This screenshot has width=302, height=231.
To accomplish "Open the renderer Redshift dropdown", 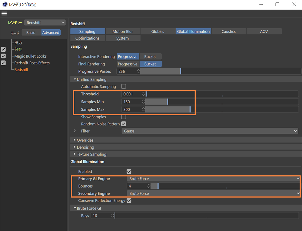I will (45, 23).
